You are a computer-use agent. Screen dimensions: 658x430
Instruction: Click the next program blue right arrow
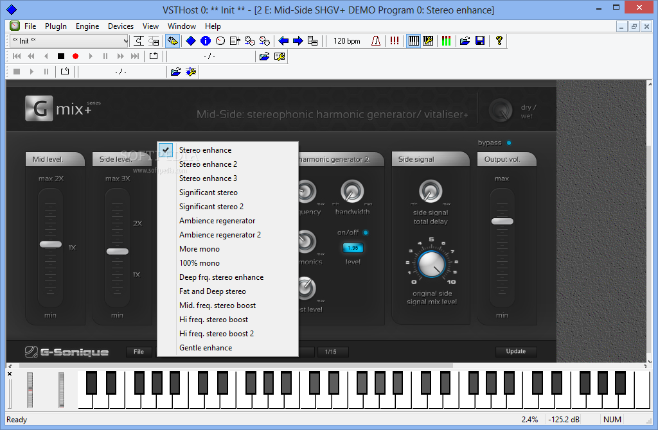(298, 40)
